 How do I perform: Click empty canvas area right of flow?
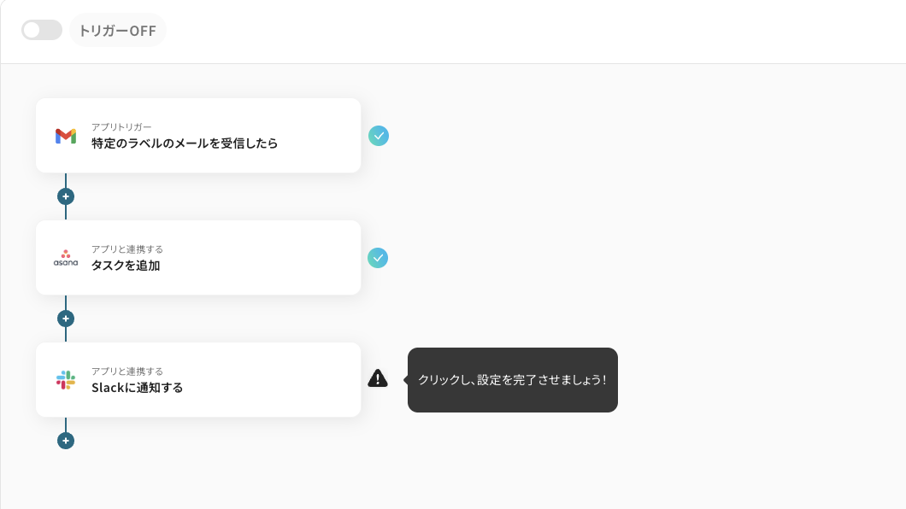[x=727, y=214]
